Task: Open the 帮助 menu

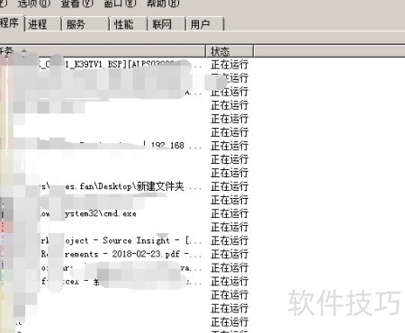Action: [163, 4]
